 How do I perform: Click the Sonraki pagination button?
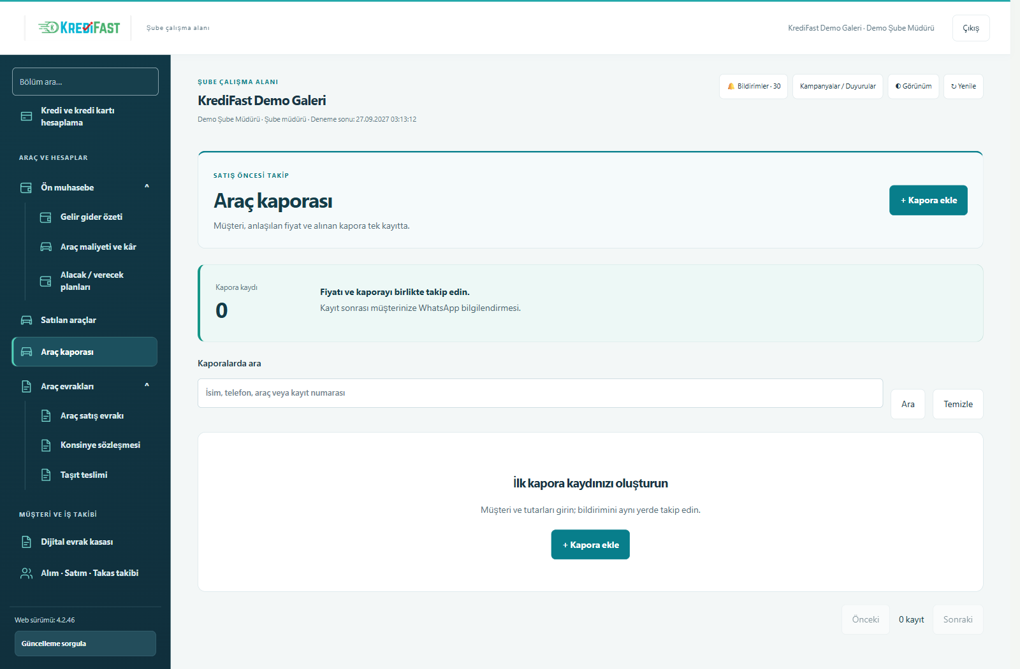pos(958,619)
